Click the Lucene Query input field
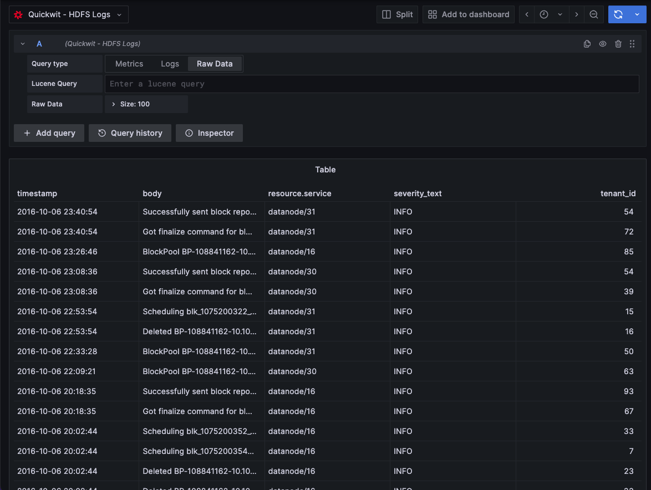This screenshot has height=490, width=651. pos(372,84)
